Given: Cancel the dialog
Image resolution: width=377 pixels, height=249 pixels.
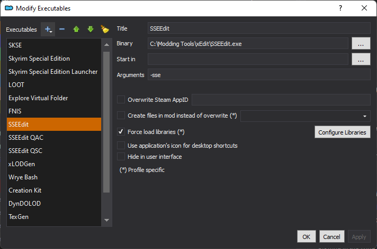Looking at the screenshot, I should [x=332, y=236].
